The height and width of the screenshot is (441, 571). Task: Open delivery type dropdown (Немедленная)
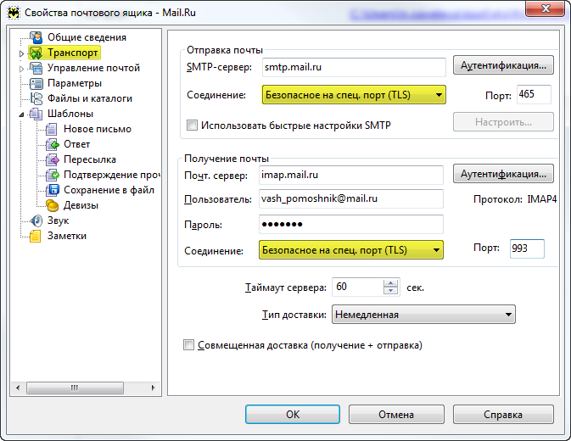tap(423, 315)
